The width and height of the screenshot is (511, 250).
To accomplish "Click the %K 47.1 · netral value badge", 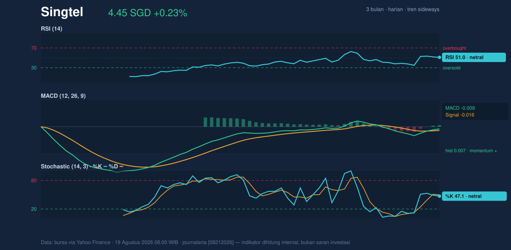I will tap(474, 196).
